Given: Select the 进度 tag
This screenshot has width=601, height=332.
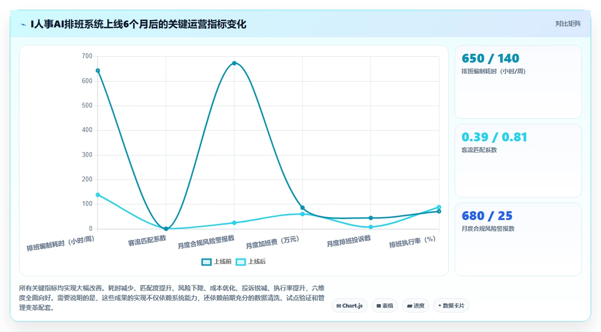Looking at the screenshot, I should click(x=416, y=306).
